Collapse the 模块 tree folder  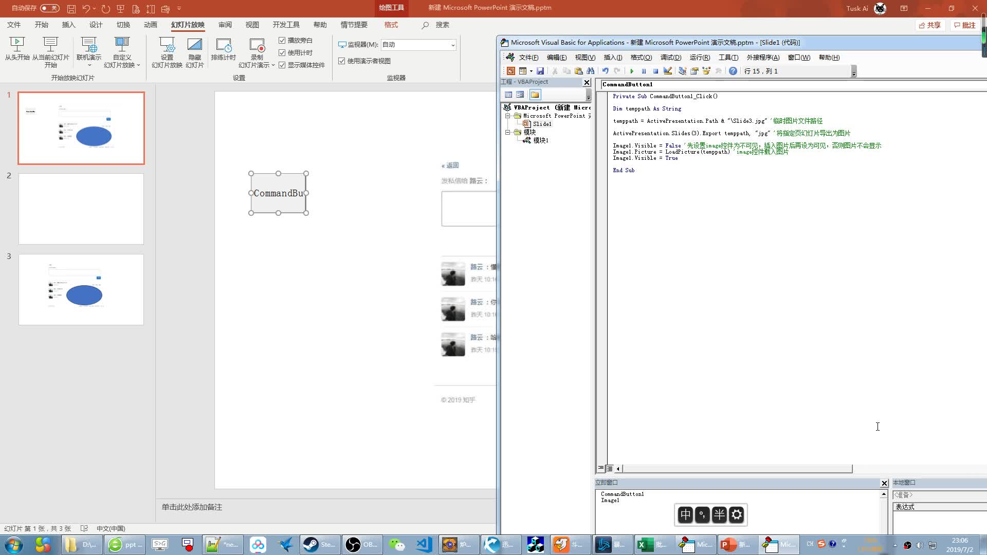pos(508,132)
